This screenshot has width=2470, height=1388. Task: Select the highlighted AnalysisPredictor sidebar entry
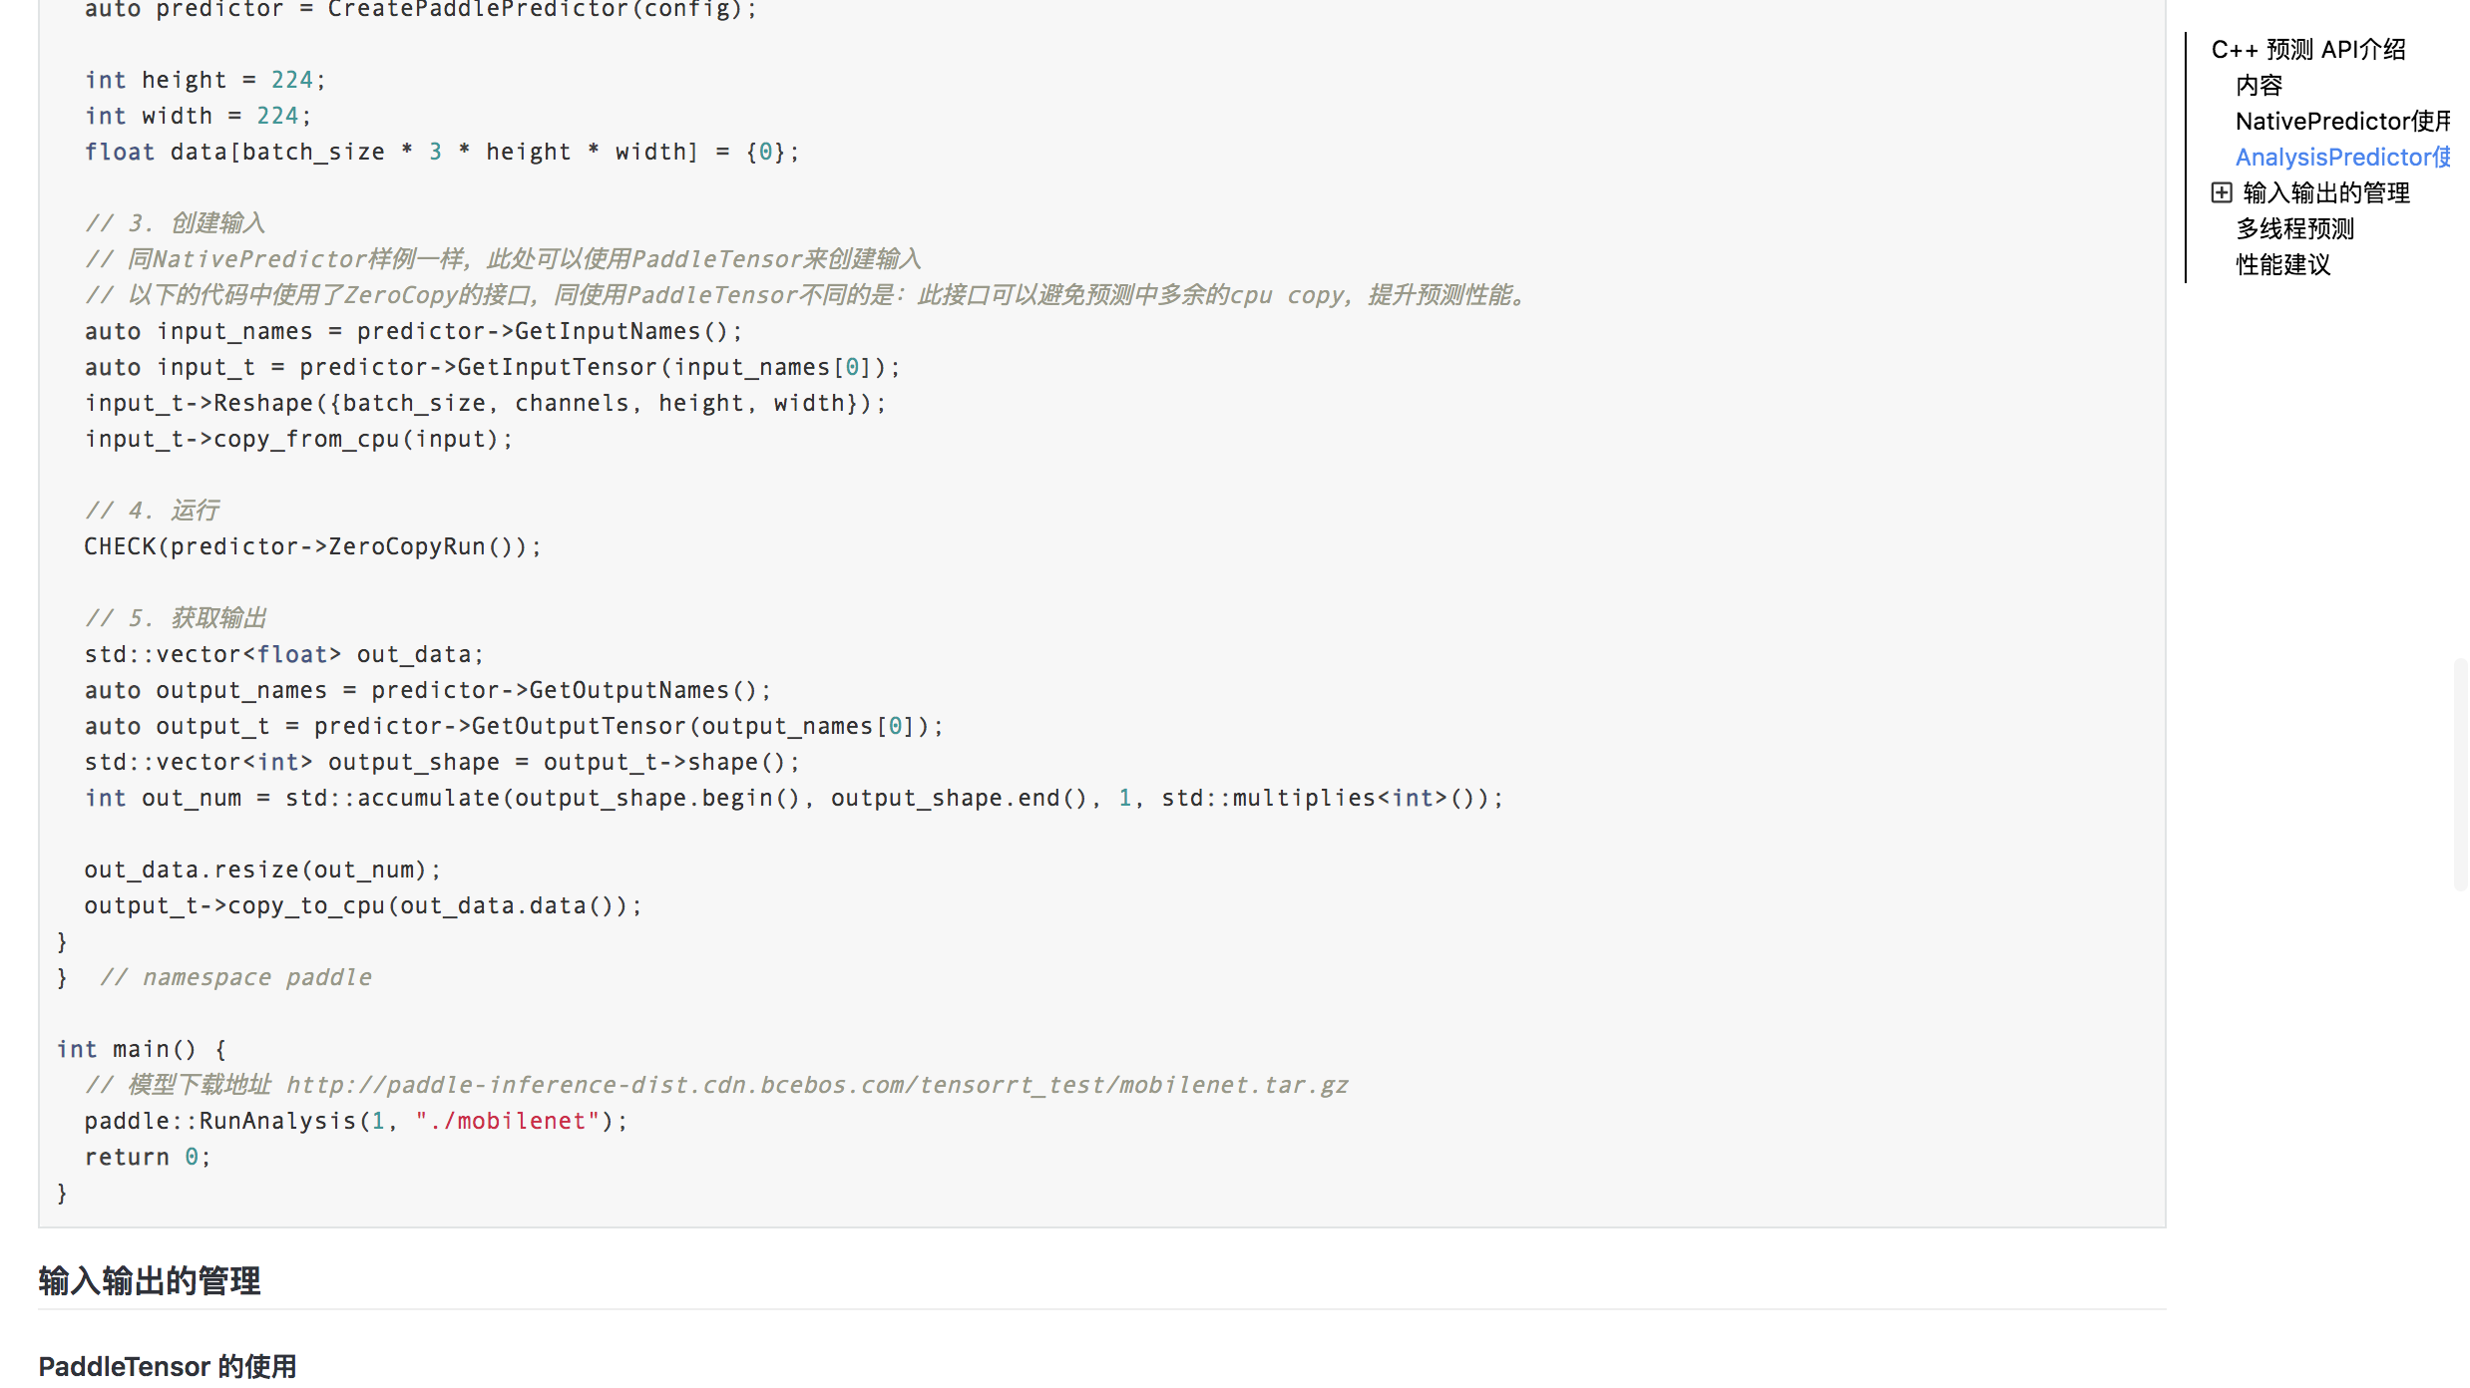pos(2341,158)
